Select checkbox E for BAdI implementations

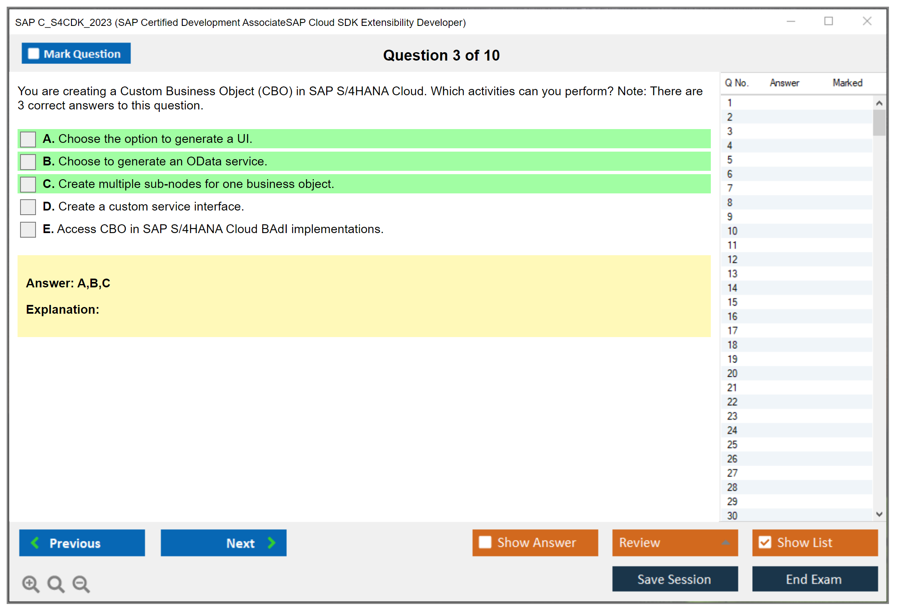(x=28, y=229)
